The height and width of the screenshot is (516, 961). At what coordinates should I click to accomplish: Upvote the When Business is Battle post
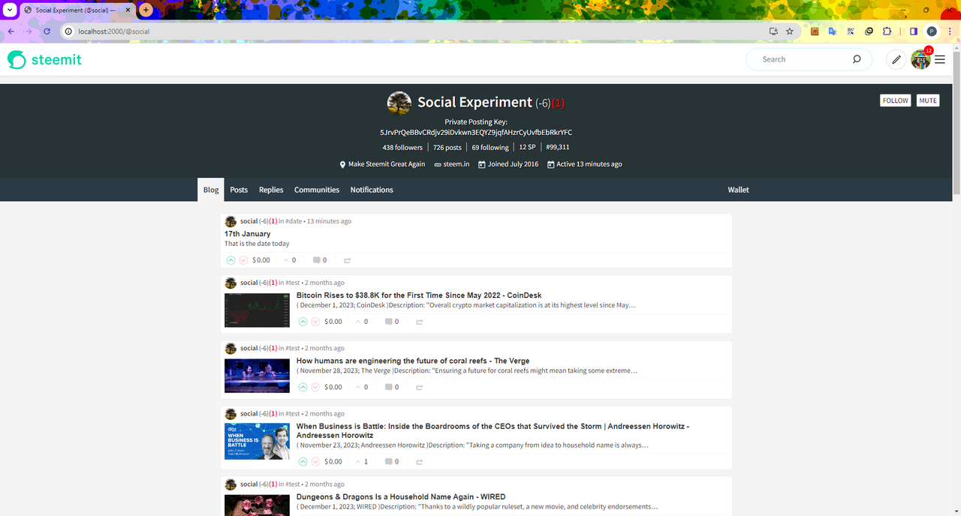coord(303,461)
